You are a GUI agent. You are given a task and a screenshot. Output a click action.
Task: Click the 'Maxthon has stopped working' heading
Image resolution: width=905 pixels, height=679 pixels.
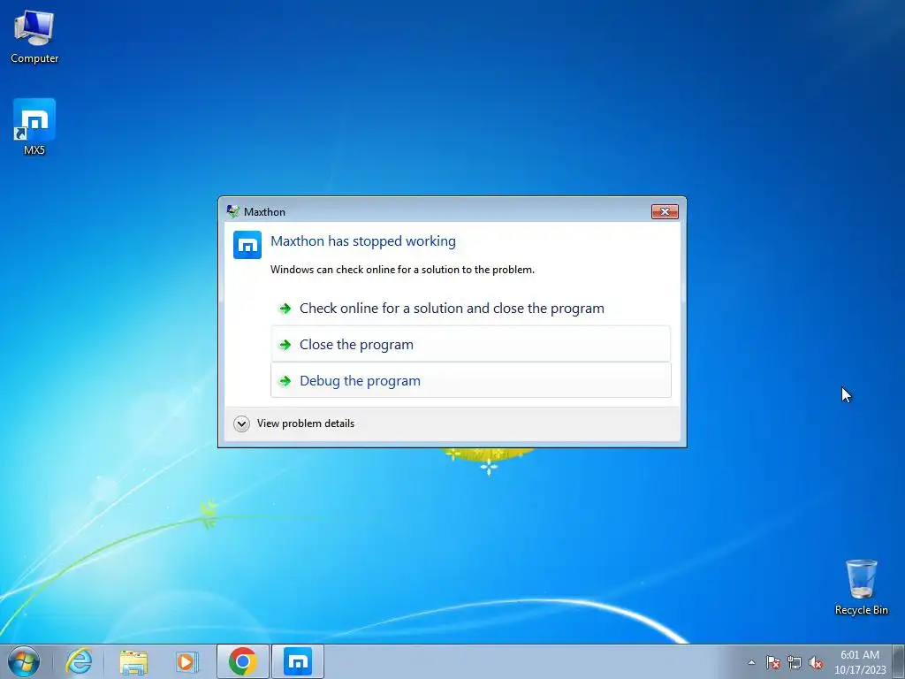pyautogui.click(x=363, y=240)
